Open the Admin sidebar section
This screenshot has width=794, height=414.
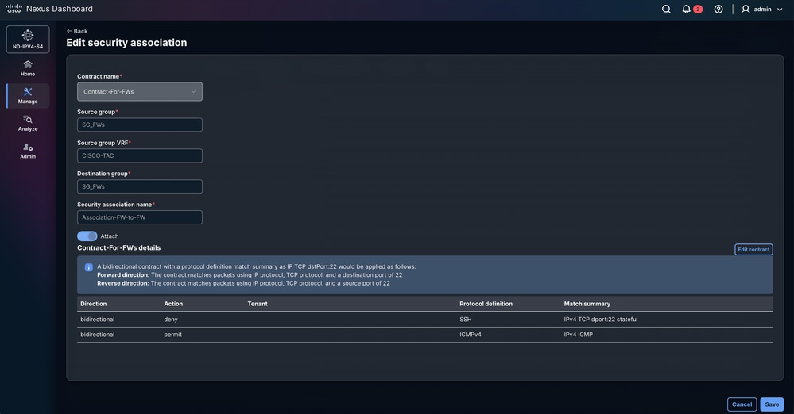[28, 151]
